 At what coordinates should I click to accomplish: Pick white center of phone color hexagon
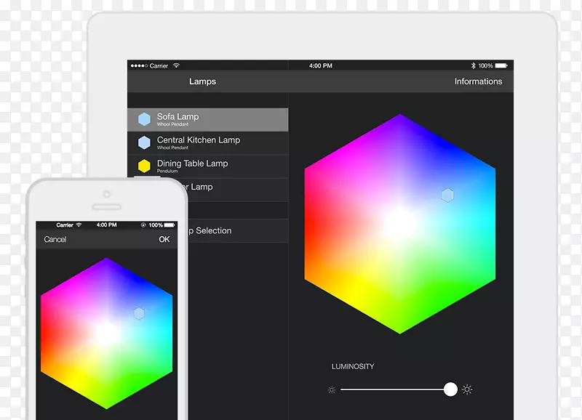(106, 334)
